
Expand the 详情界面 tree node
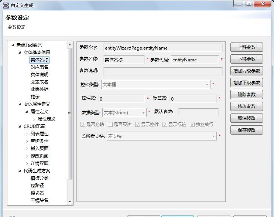[27, 163]
